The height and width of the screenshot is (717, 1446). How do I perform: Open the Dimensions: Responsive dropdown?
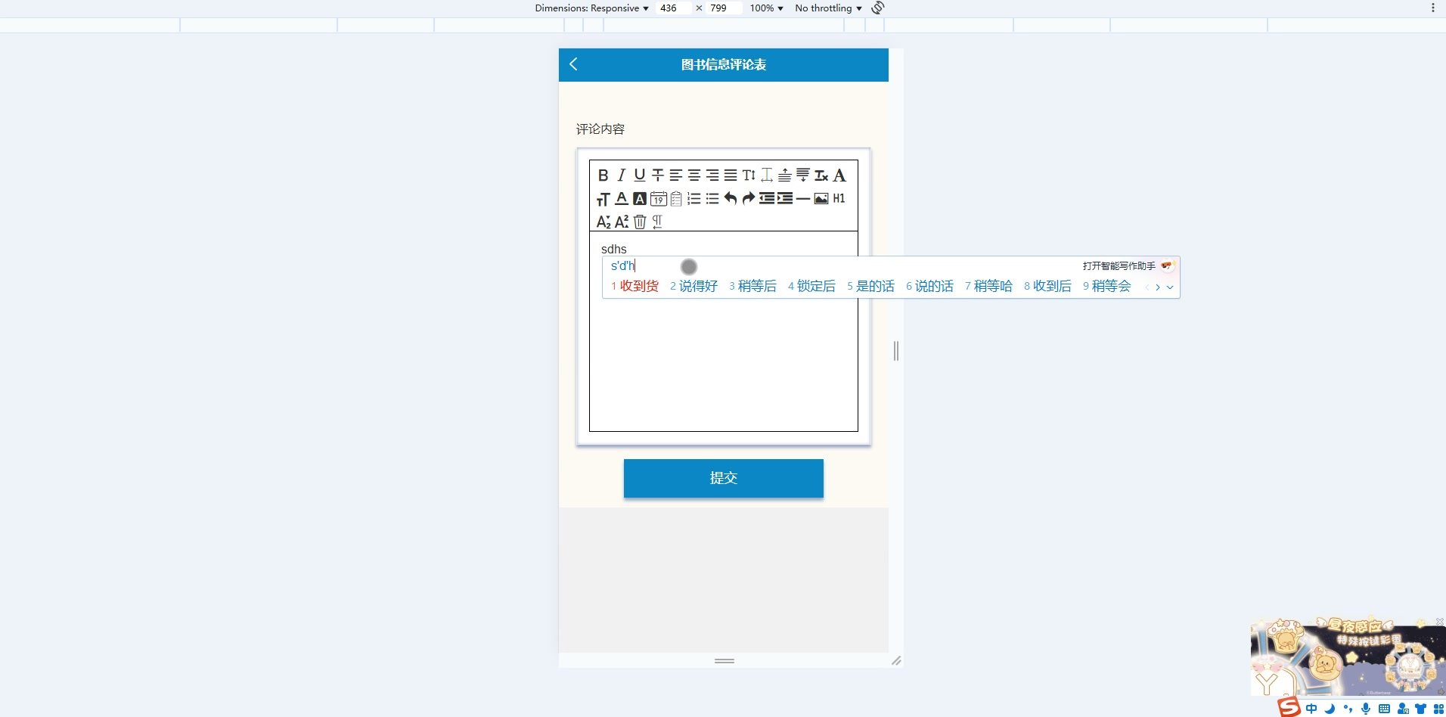(x=591, y=8)
